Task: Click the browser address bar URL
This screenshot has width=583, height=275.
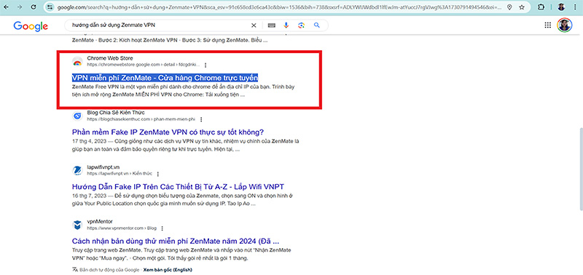Action: [279, 7]
